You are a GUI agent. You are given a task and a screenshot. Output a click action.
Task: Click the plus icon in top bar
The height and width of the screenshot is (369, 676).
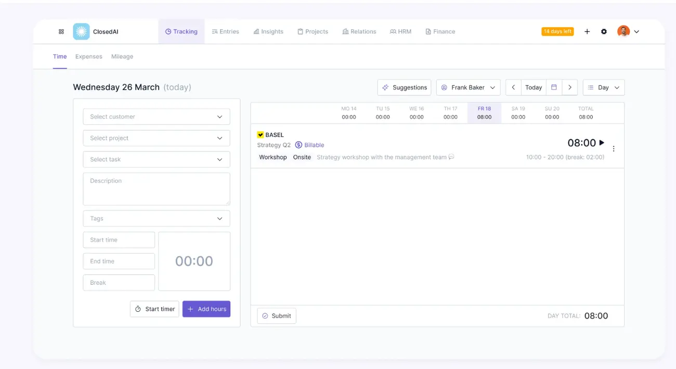coord(587,32)
